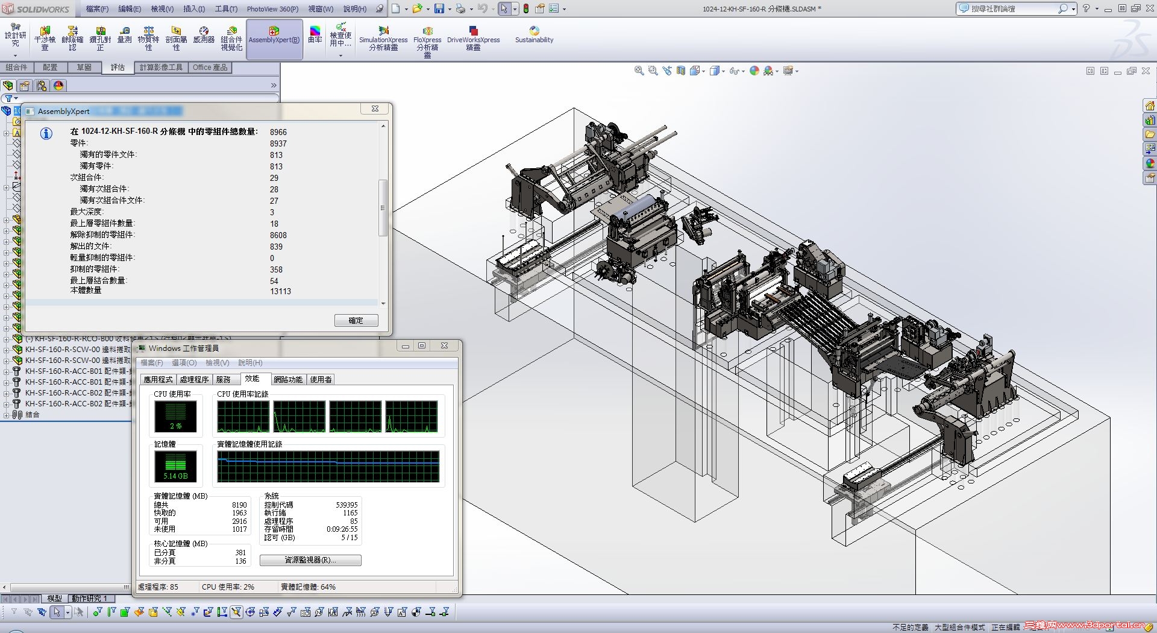Toggle the Filter Edges selection filter
The width and height of the screenshot is (1157, 633).
[111, 613]
